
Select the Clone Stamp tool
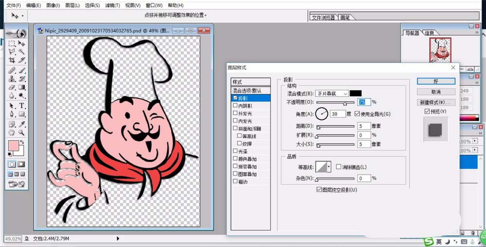click(x=12, y=79)
